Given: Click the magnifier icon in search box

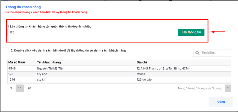Looking at the screenshot, I should 197,53.
